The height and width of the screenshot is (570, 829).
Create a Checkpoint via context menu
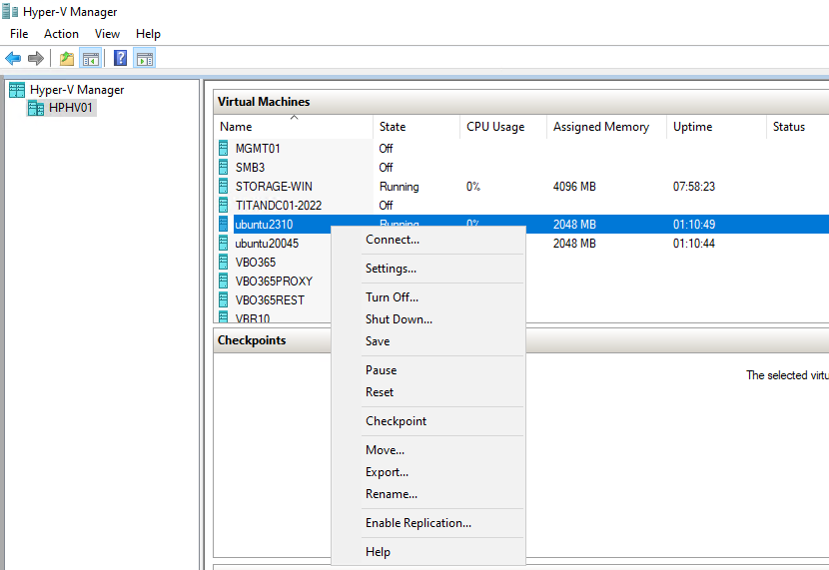pos(428,421)
